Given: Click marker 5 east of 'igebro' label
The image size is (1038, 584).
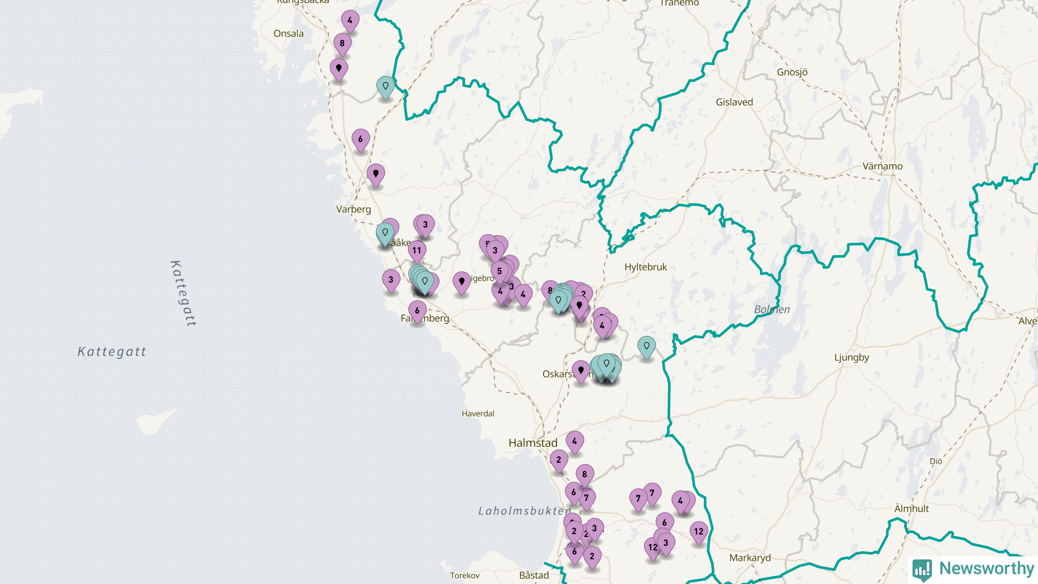Looking at the screenshot, I should (x=500, y=273).
